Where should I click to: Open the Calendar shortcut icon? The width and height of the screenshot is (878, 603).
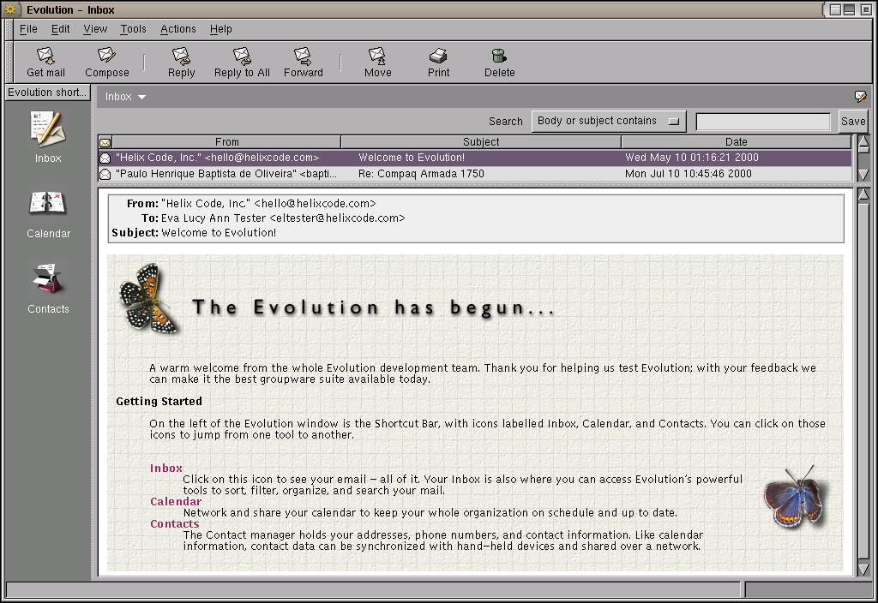pyautogui.click(x=47, y=214)
